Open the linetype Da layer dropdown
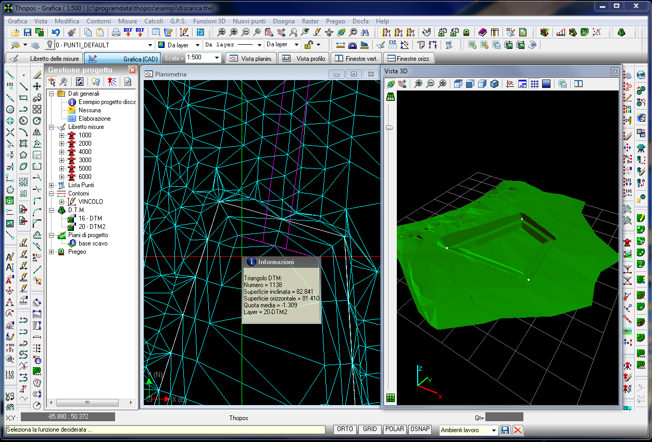The image size is (652, 442). pyautogui.click(x=259, y=45)
